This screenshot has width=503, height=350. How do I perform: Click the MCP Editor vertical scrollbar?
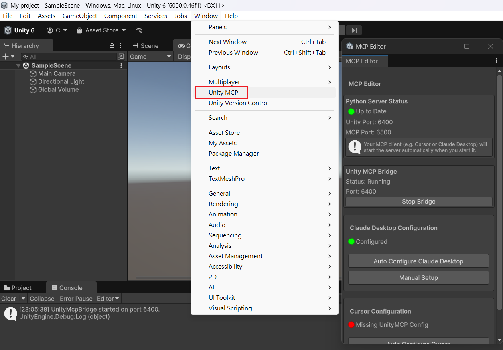tap(499, 192)
